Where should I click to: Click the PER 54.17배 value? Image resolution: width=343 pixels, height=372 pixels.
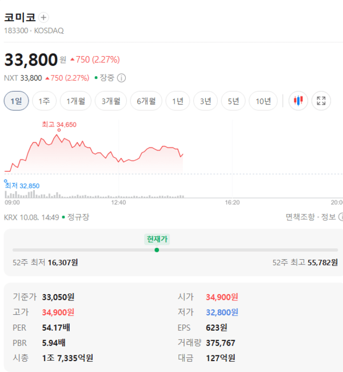point(56,327)
